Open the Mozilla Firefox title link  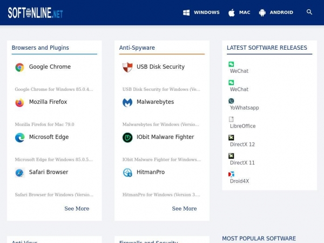(48, 102)
